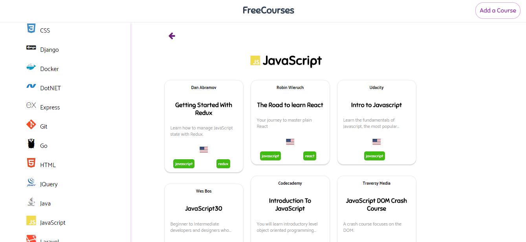The height and width of the screenshot is (242, 526).
Task: Click the redux tag on Dan Abramov's course
Action: [223, 164]
